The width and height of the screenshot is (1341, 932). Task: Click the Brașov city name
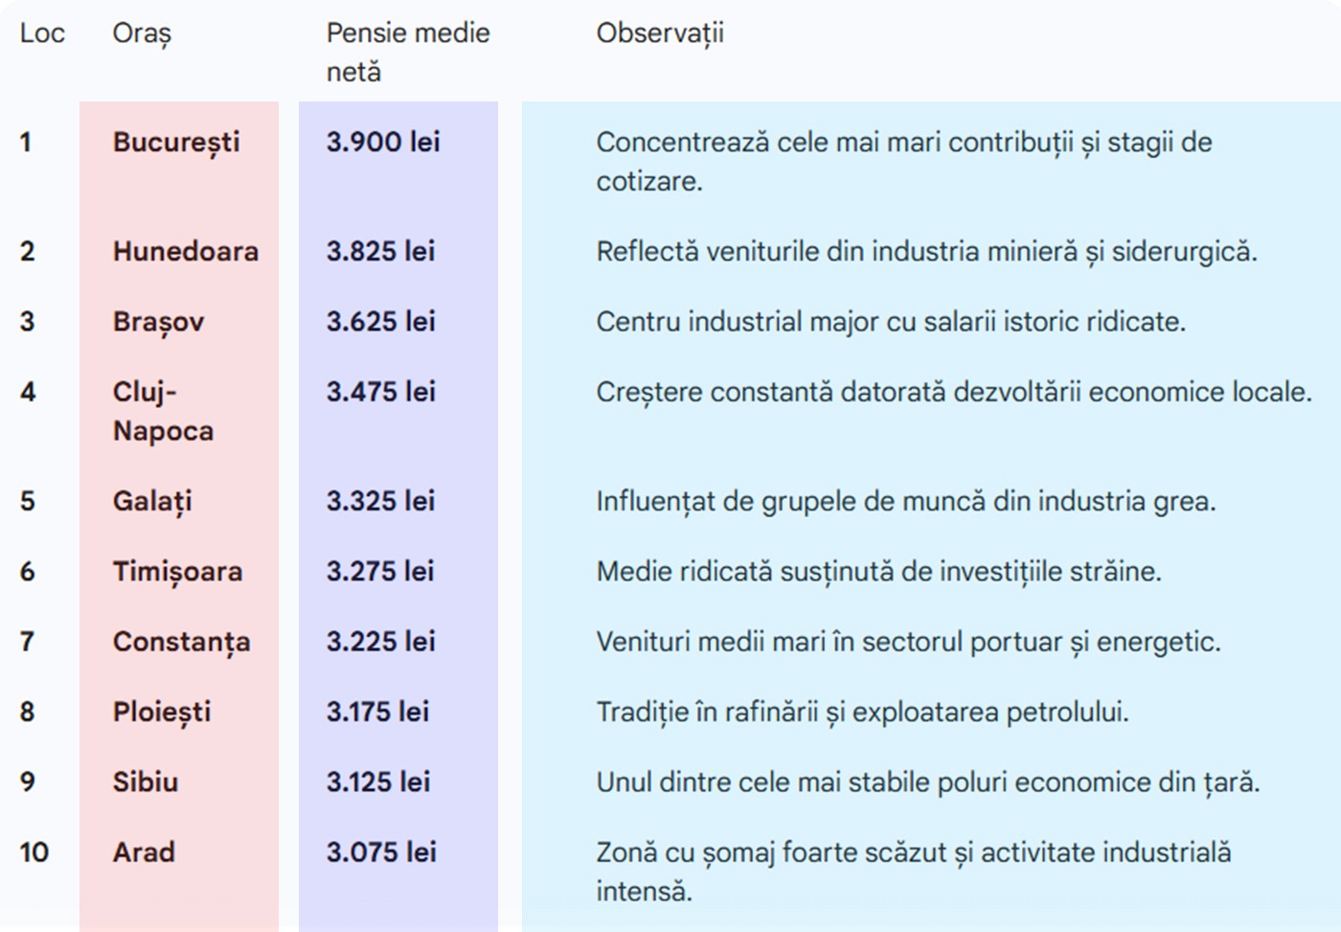(158, 322)
